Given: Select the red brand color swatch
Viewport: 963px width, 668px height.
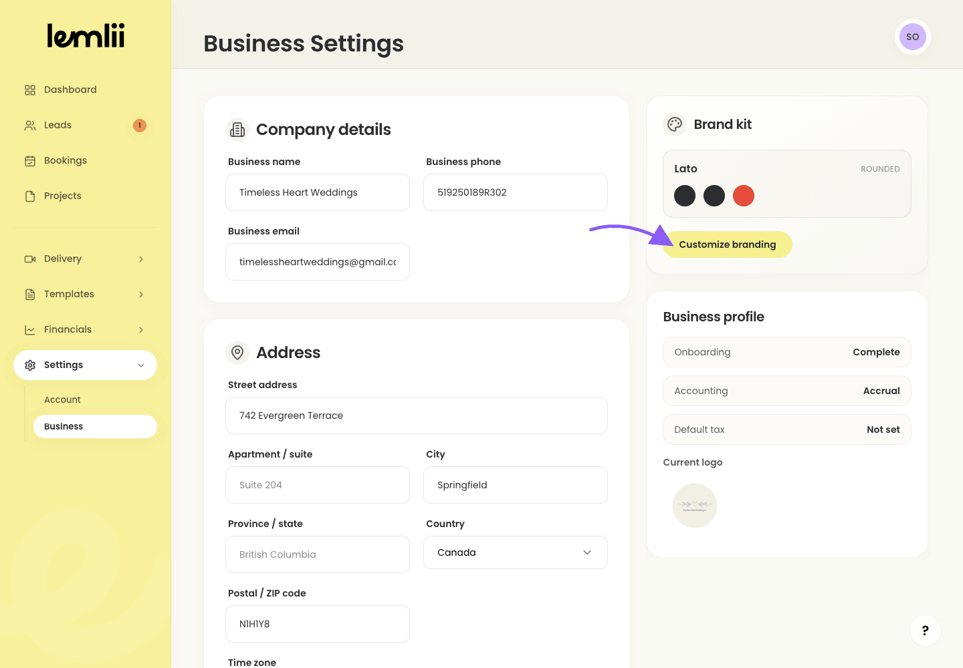Looking at the screenshot, I should tap(744, 196).
